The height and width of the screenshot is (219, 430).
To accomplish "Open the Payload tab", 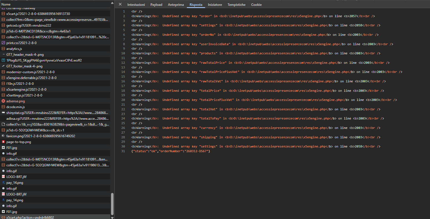I will (x=156, y=5).
